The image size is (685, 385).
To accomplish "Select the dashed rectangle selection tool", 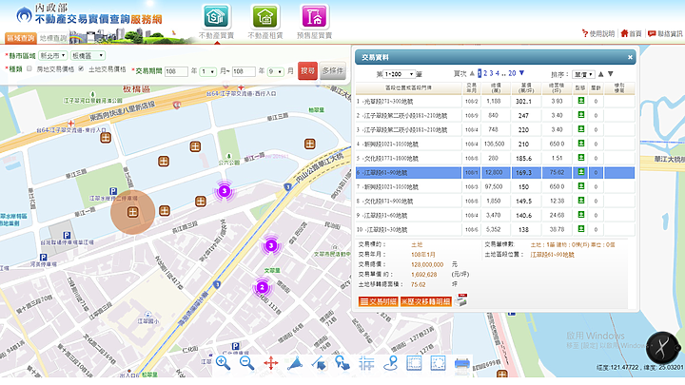I will tap(438, 363).
